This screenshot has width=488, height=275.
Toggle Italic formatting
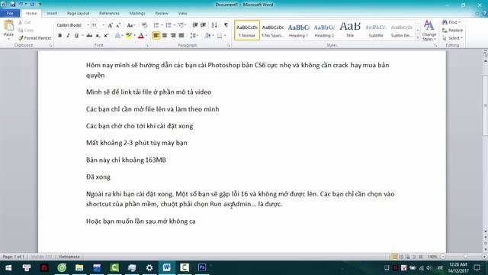pos(68,36)
